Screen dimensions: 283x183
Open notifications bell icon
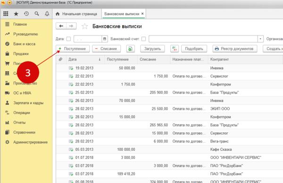47,14
